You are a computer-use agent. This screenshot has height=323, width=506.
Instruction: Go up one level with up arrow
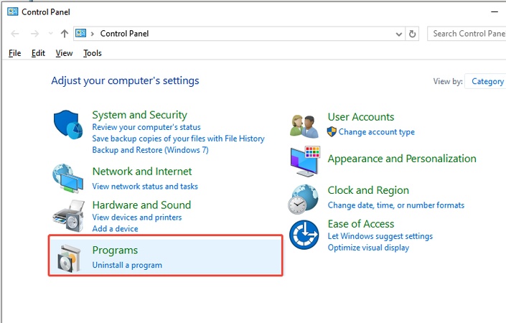tap(64, 34)
